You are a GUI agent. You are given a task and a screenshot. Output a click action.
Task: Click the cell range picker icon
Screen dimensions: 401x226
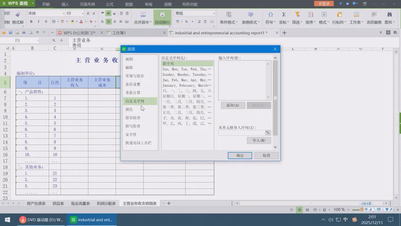point(268,133)
